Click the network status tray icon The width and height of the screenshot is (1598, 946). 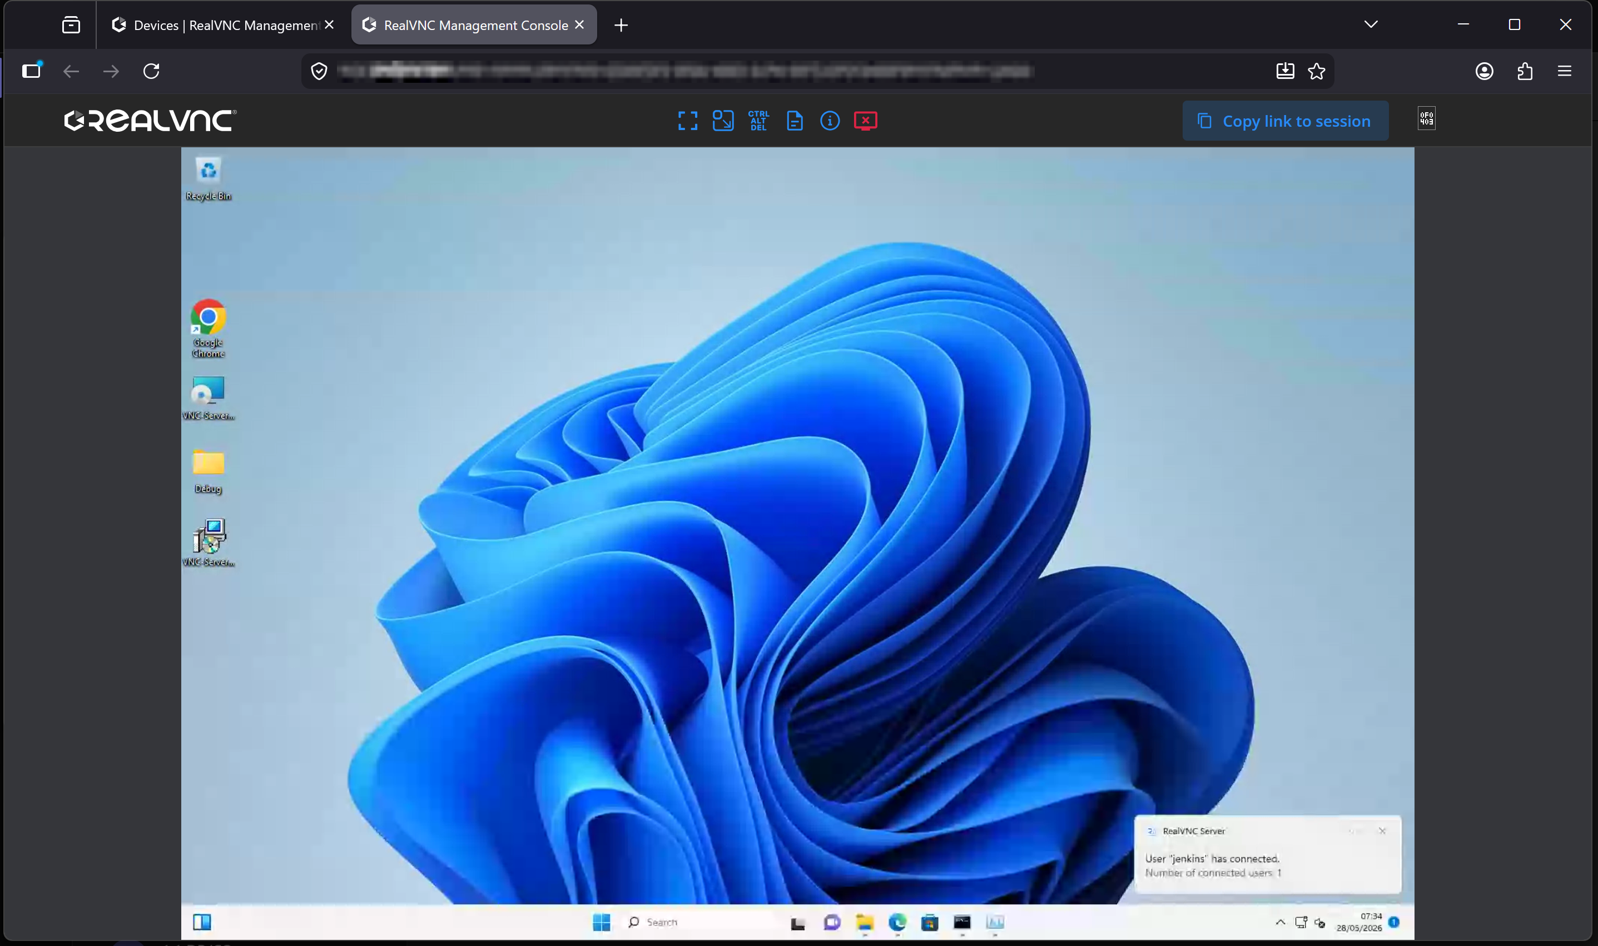point(1301,923)
